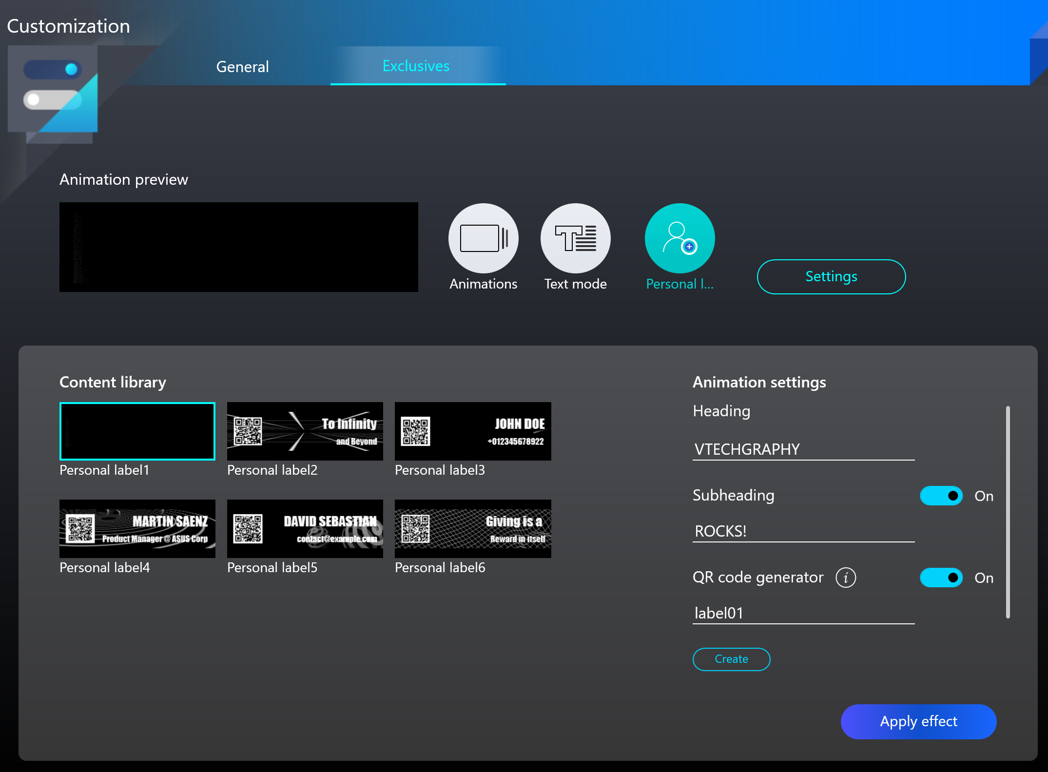
Task: Click the 'Personal label5' caption
Action: click(272, 567)
